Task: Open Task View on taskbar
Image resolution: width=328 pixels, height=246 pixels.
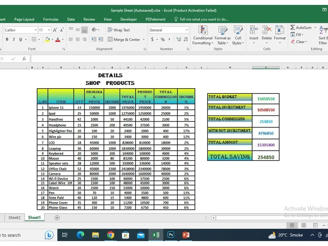Action: (x=65, y=235)
